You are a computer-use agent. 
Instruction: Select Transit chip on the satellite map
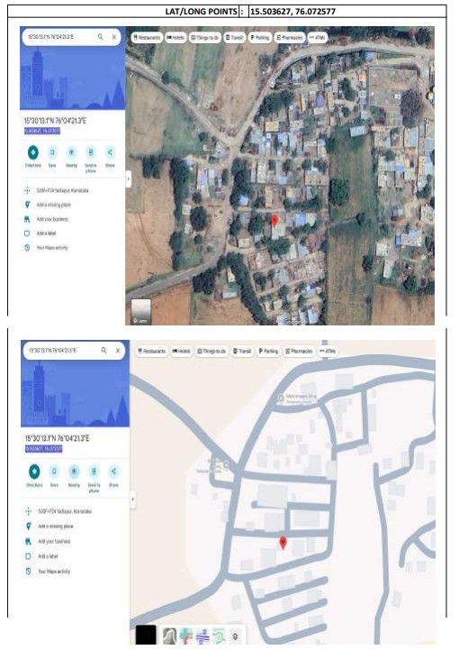pos(235,38)
